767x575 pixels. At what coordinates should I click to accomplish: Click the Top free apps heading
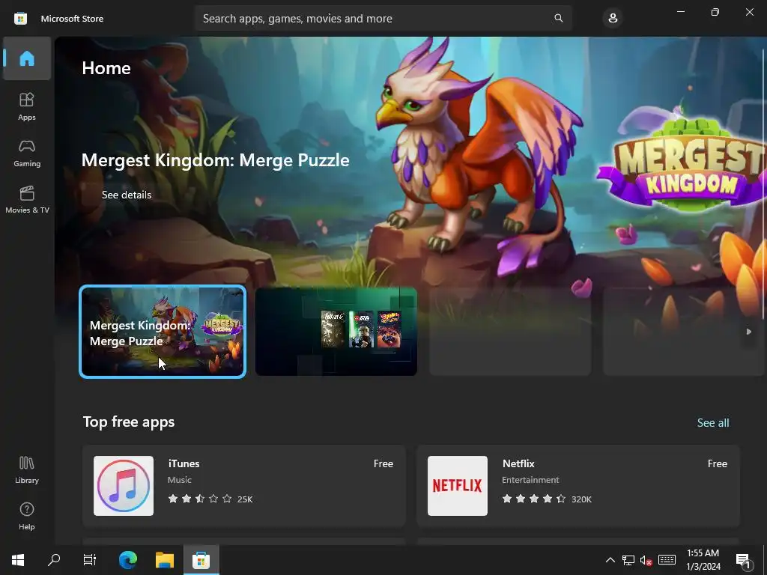coord(129,422)
